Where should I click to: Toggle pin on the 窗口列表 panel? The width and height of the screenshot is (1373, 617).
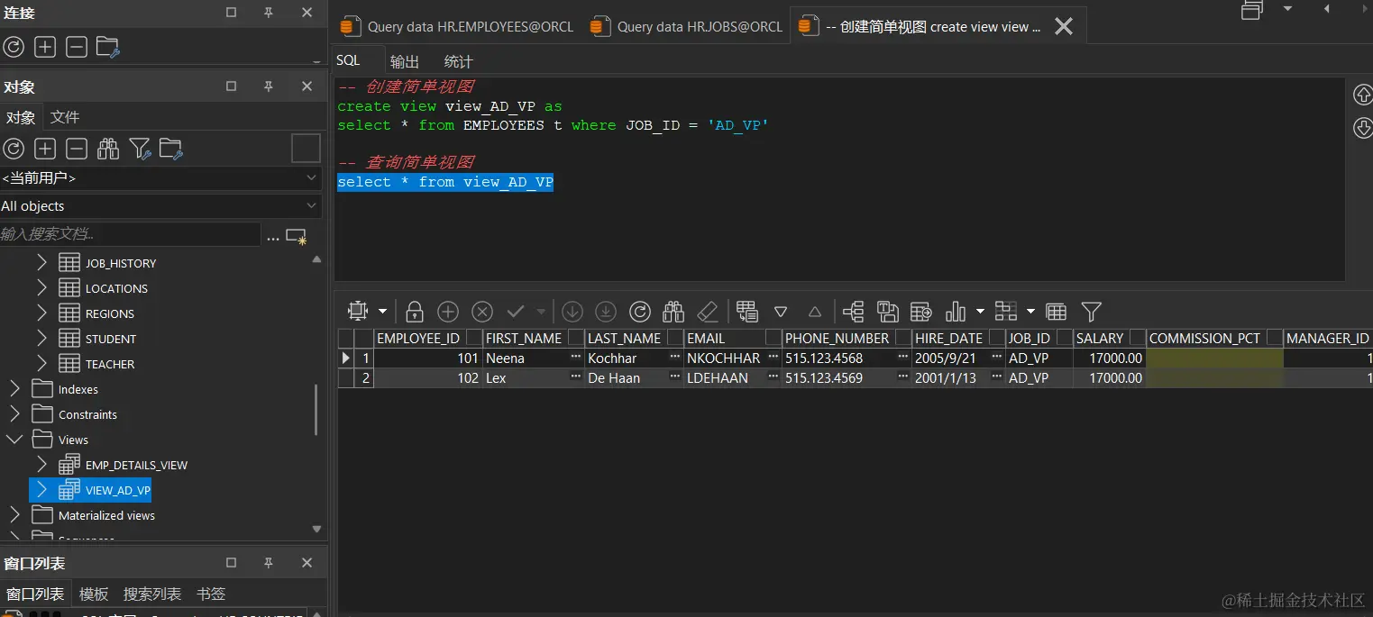tap(269, 563)
